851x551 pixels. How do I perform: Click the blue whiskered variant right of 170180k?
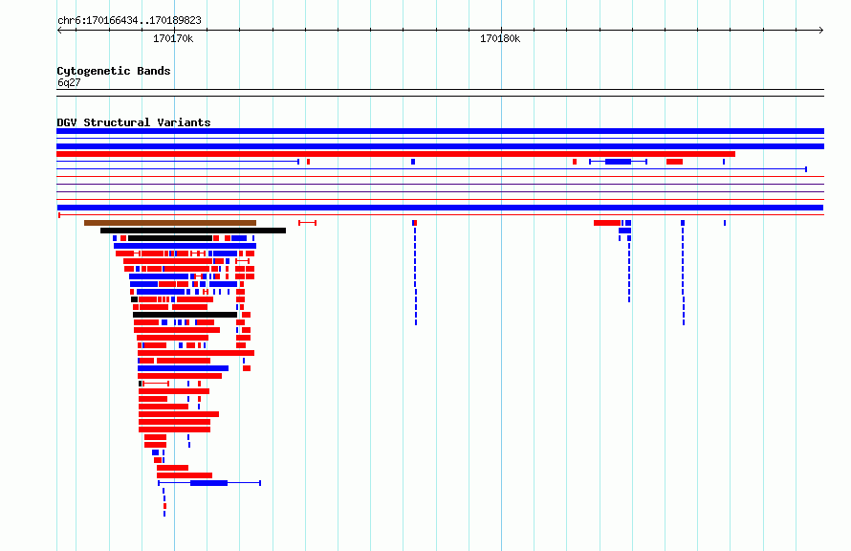coord(618,162)
